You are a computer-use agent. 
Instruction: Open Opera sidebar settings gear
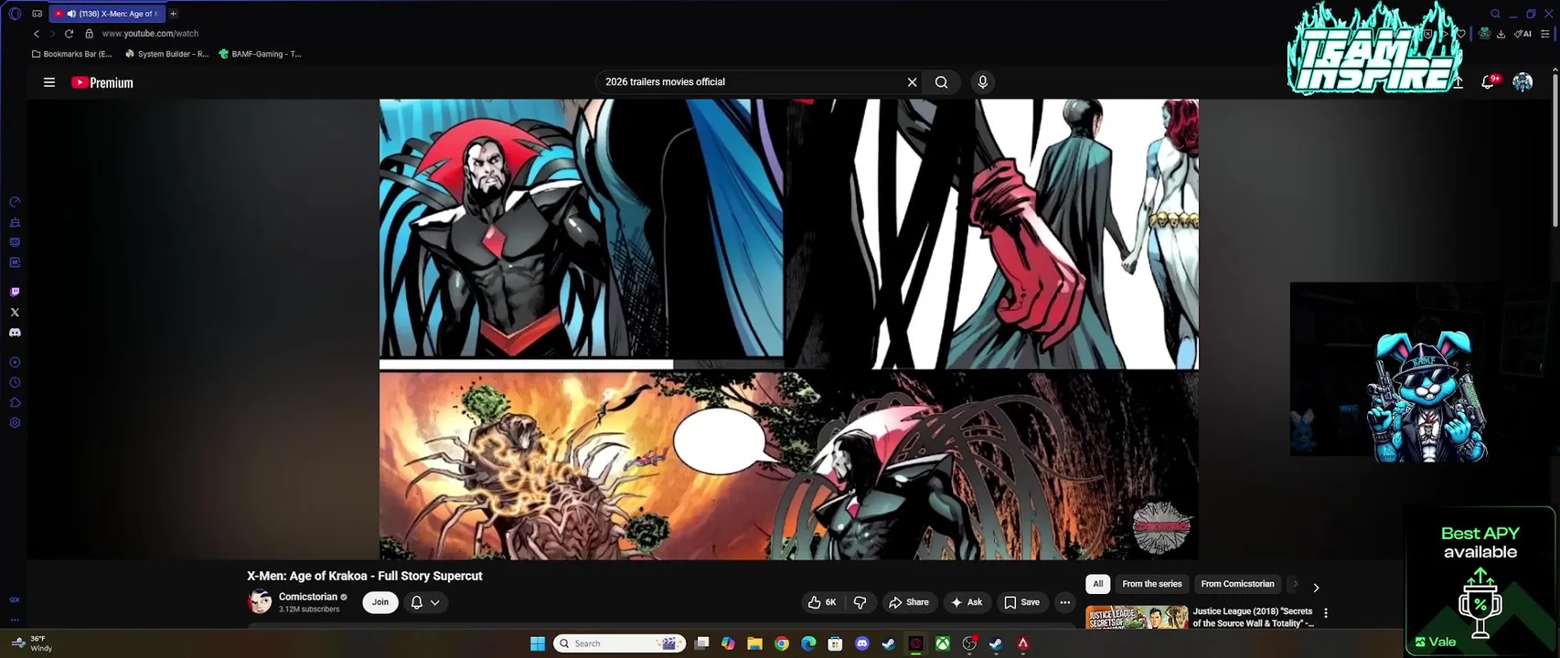[15, 423]
